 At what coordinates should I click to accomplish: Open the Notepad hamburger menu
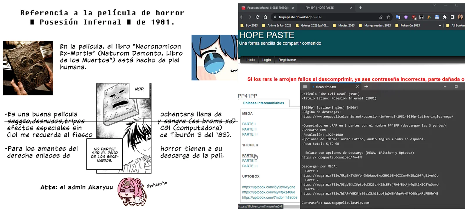305,87
